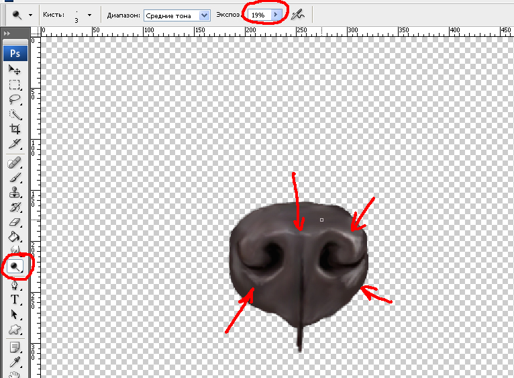Expand the Диапазон range dropdown
This screenshot has width=514, height=378.
coord(205,15)
